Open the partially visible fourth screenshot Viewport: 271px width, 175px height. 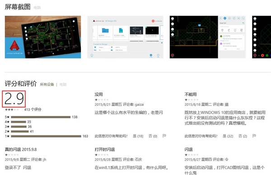click(262, 37)
